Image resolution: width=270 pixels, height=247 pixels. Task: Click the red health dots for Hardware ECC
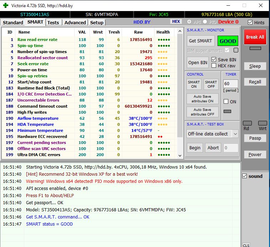coord(160,137)
